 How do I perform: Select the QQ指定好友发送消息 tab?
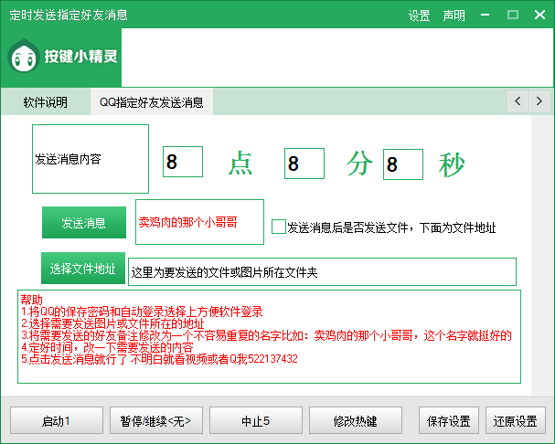[152, 102]
